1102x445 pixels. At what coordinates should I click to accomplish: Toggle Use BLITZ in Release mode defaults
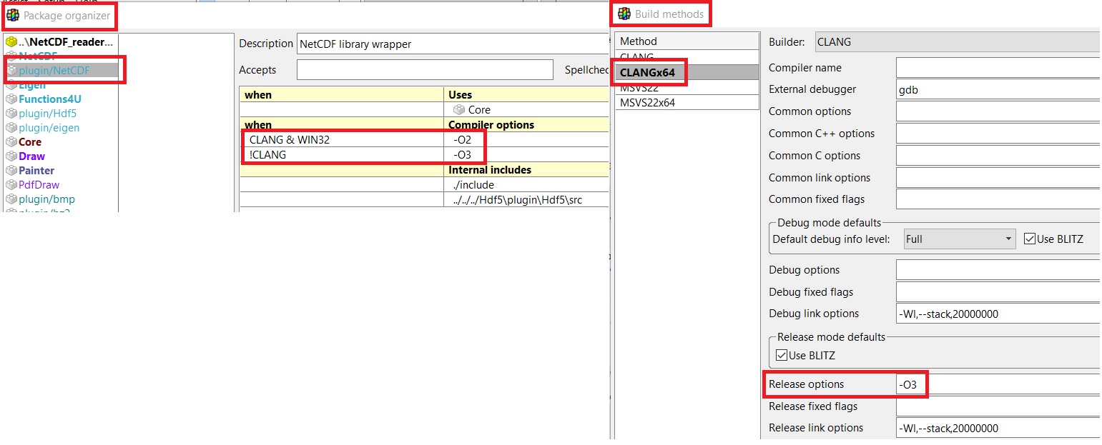[782, 355]
